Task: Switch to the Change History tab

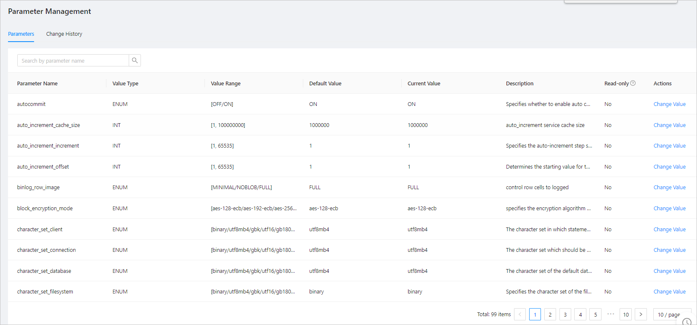Action: [64, 34]
